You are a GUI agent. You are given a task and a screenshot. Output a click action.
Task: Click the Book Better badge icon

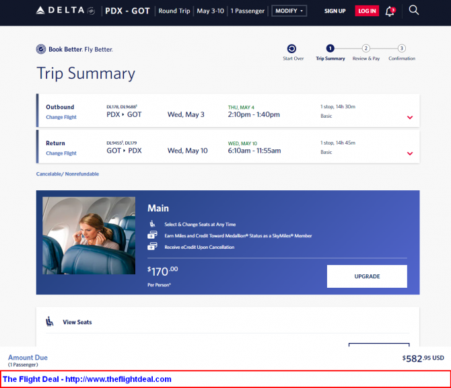tap(41, 49)
